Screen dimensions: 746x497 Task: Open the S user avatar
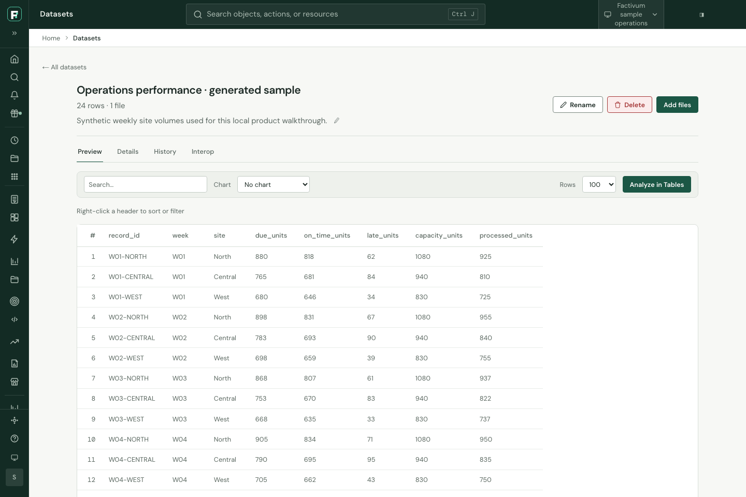tap(15, 477)
